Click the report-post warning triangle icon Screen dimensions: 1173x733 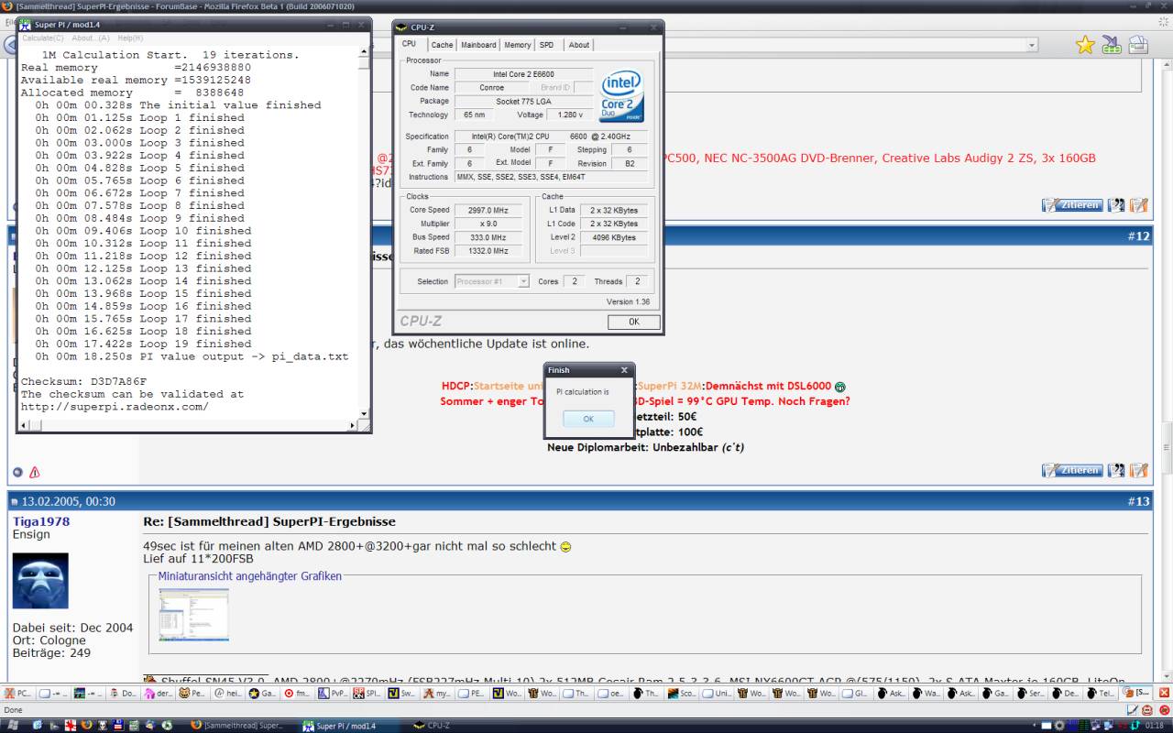coord(35,473)
